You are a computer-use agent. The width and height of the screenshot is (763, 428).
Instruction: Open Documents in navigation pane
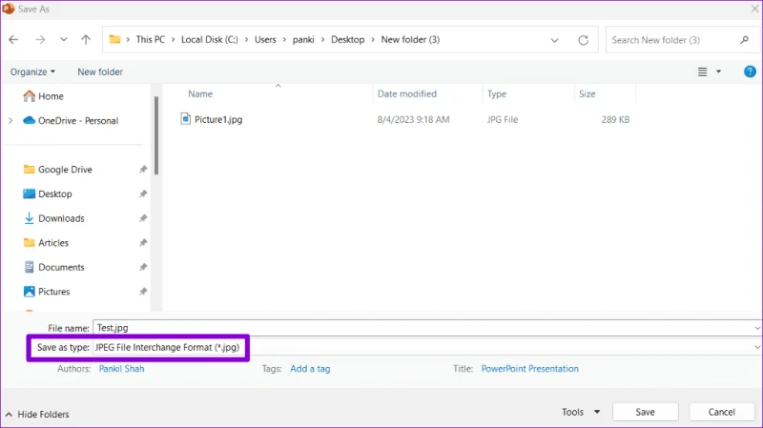54,267
